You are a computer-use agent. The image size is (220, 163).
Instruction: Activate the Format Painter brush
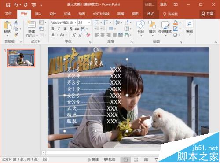click(x=16, y=35)
